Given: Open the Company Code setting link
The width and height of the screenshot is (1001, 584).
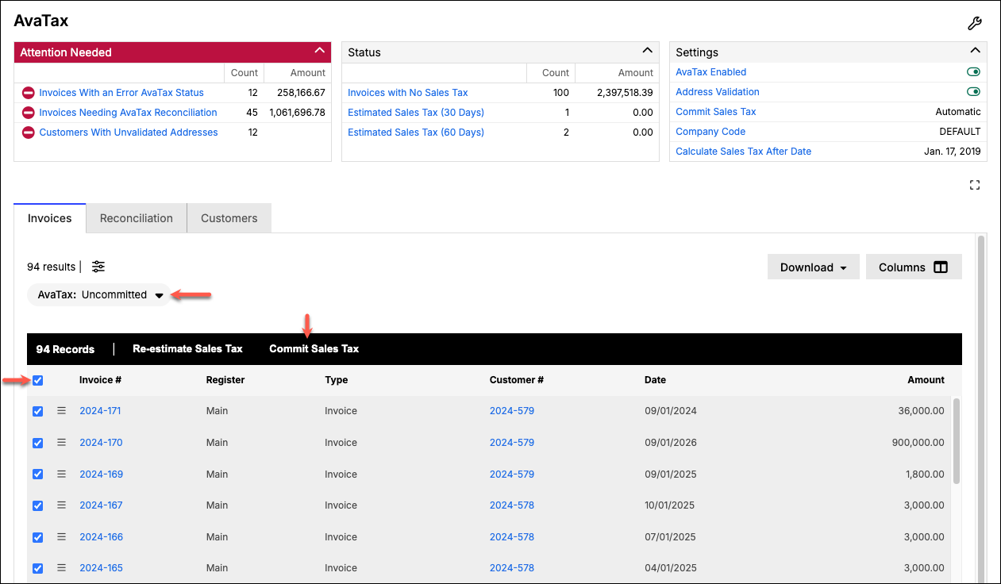Looking at the screenshot, I should pyautogui.click(x=710, y=132).
